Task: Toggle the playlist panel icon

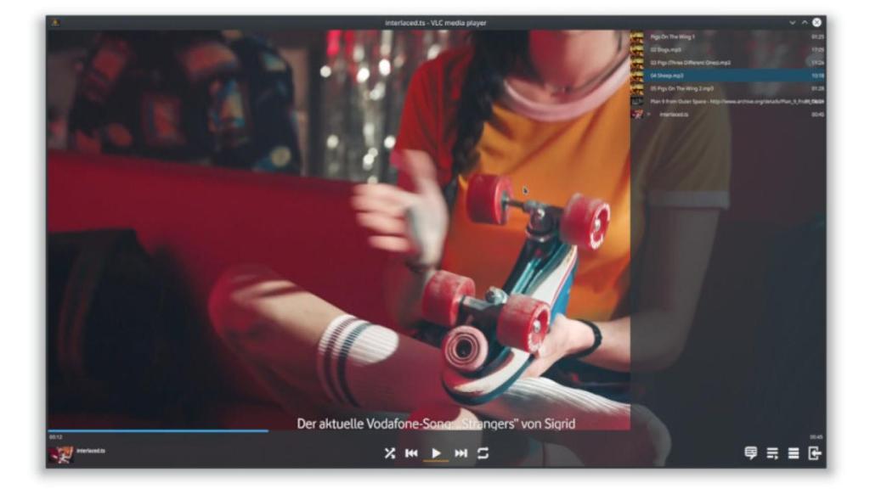Action: [772, 453]
